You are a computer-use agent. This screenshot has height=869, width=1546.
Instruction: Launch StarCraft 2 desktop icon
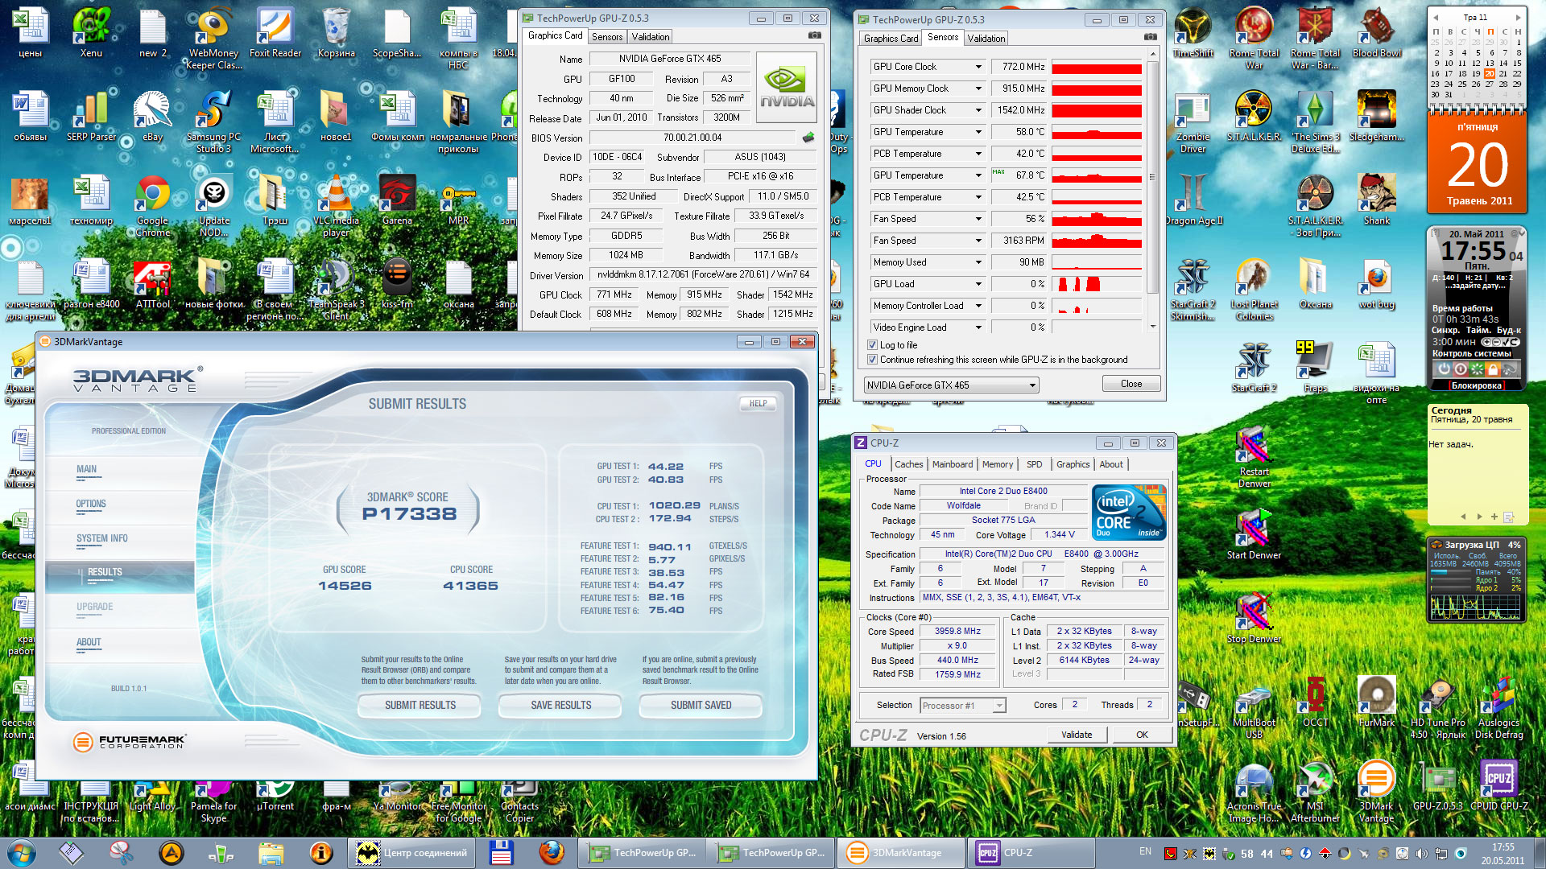coord(1255,367)
